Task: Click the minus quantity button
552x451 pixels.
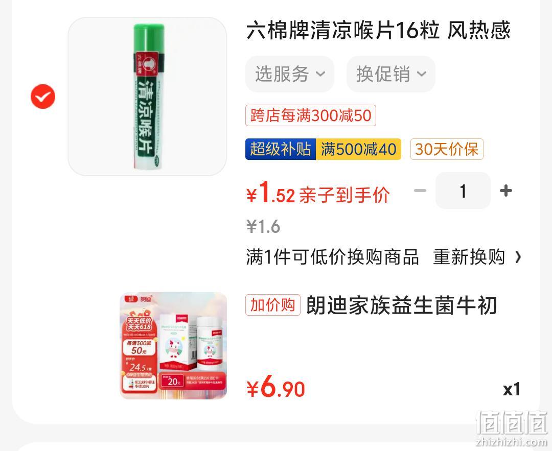Action: tap(420, 191)
